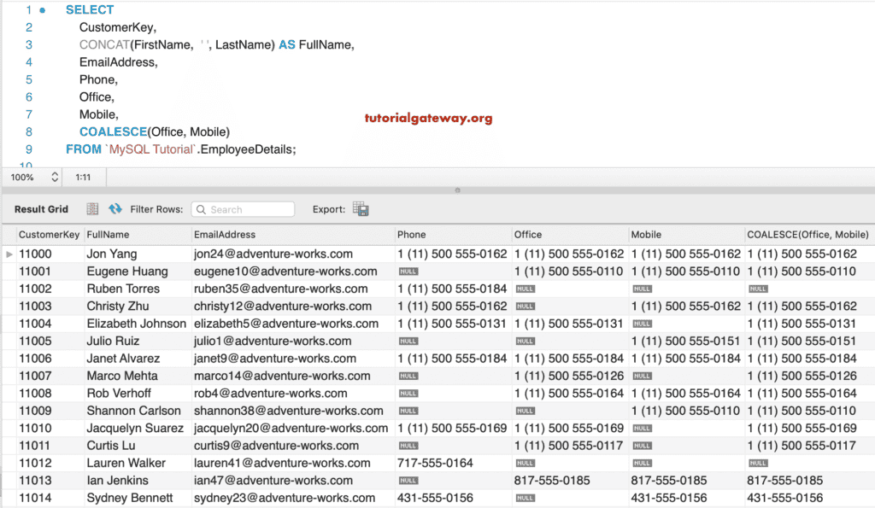
Task: Click the tutorialgateway.org watermark text
Action: click(x=427, y=117)
